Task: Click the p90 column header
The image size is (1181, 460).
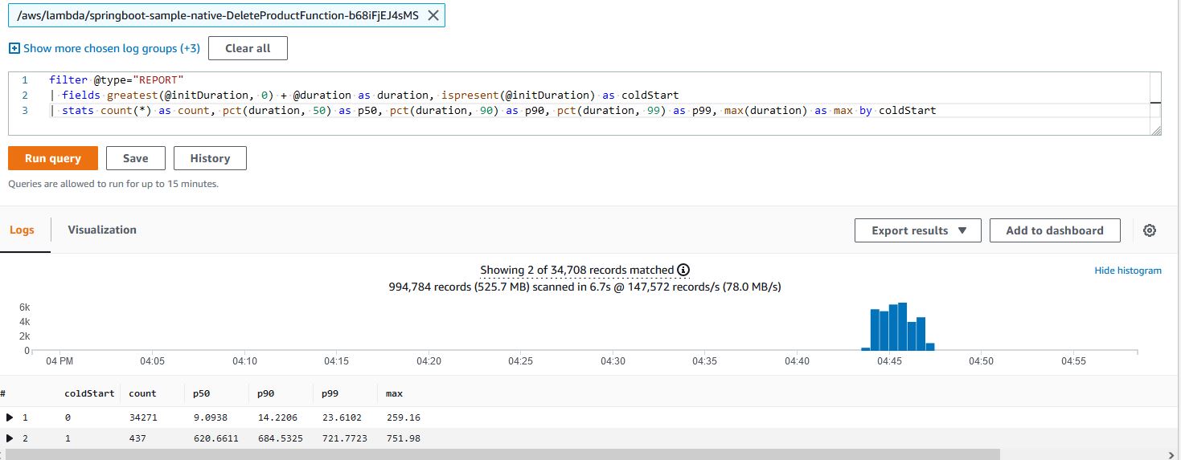Action: (265, 393)
